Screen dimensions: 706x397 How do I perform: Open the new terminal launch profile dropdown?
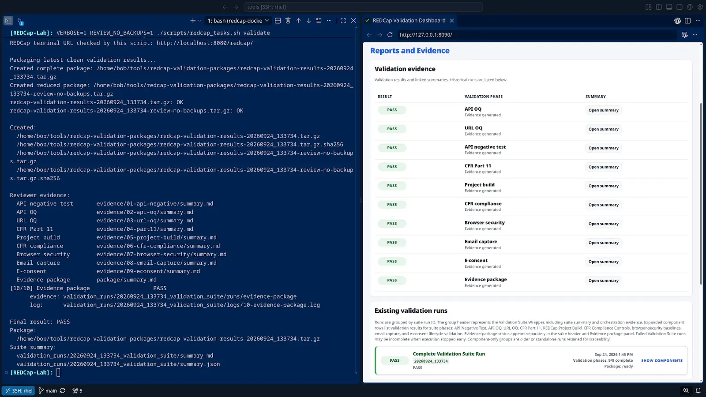(x=199, y=21)
